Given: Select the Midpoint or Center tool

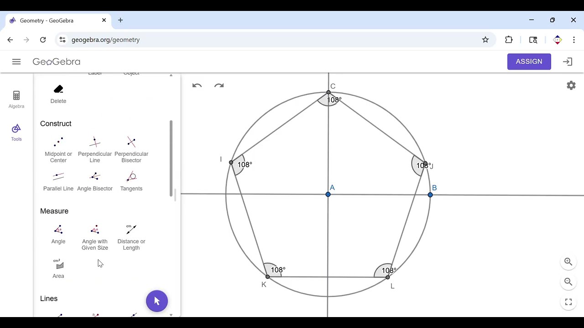Looking at the screenshot, I should click(58, 150).
